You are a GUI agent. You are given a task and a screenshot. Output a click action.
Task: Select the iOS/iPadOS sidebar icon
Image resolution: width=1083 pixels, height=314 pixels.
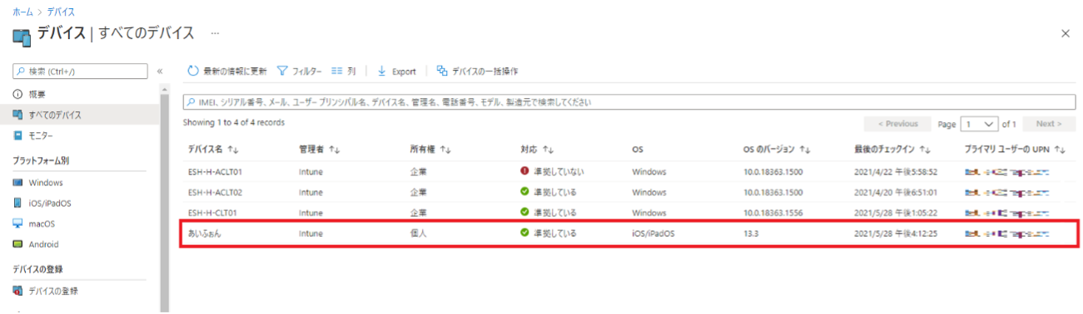(17, 203)
